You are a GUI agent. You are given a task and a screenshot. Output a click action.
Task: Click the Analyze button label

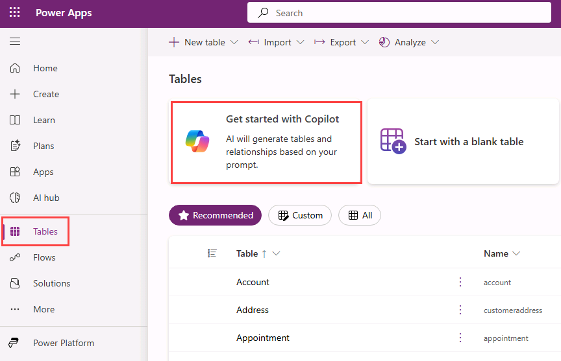410,43
